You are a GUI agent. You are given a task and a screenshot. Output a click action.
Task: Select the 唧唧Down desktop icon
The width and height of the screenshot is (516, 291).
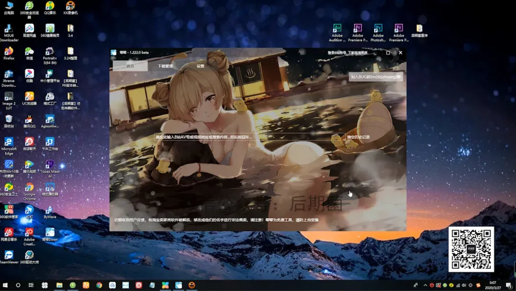(x=50, y=235)
